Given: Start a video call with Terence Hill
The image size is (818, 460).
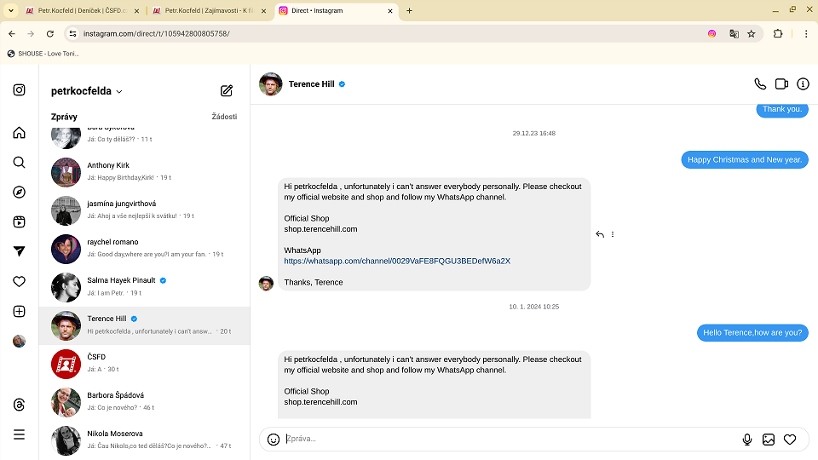Looking at the screenshot, I should 781,84.
